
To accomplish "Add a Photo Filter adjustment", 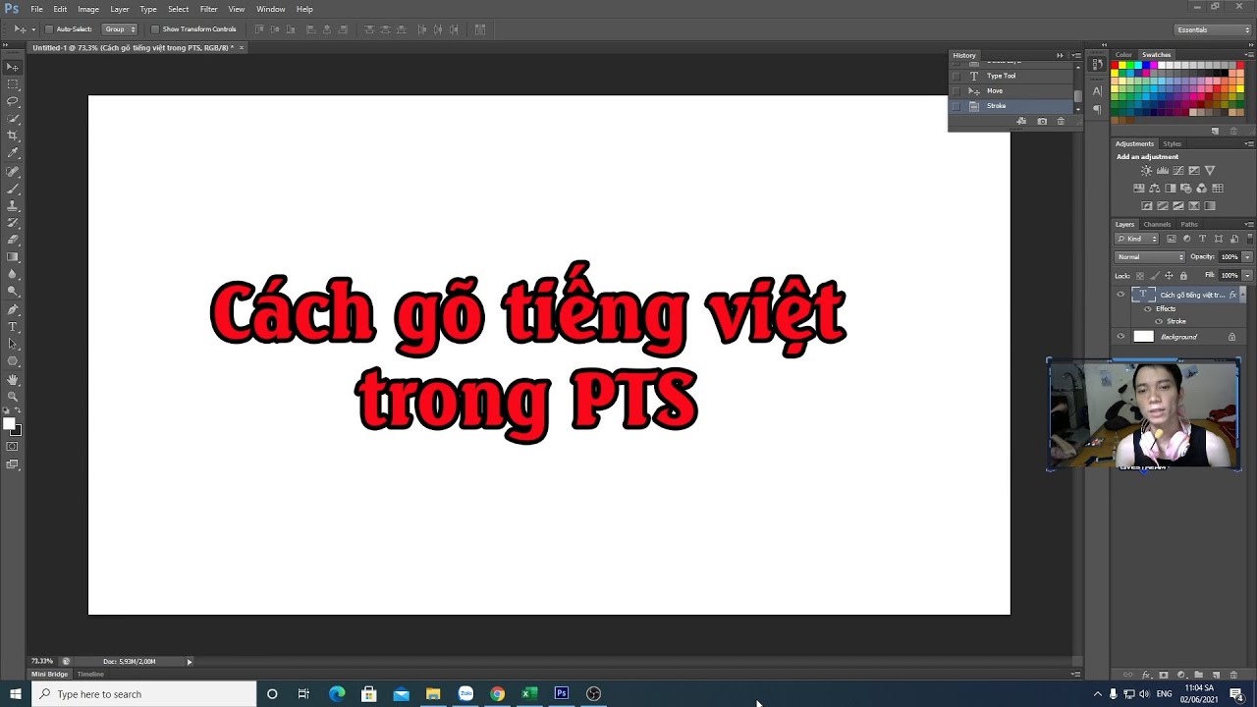I will (1186, 189).
